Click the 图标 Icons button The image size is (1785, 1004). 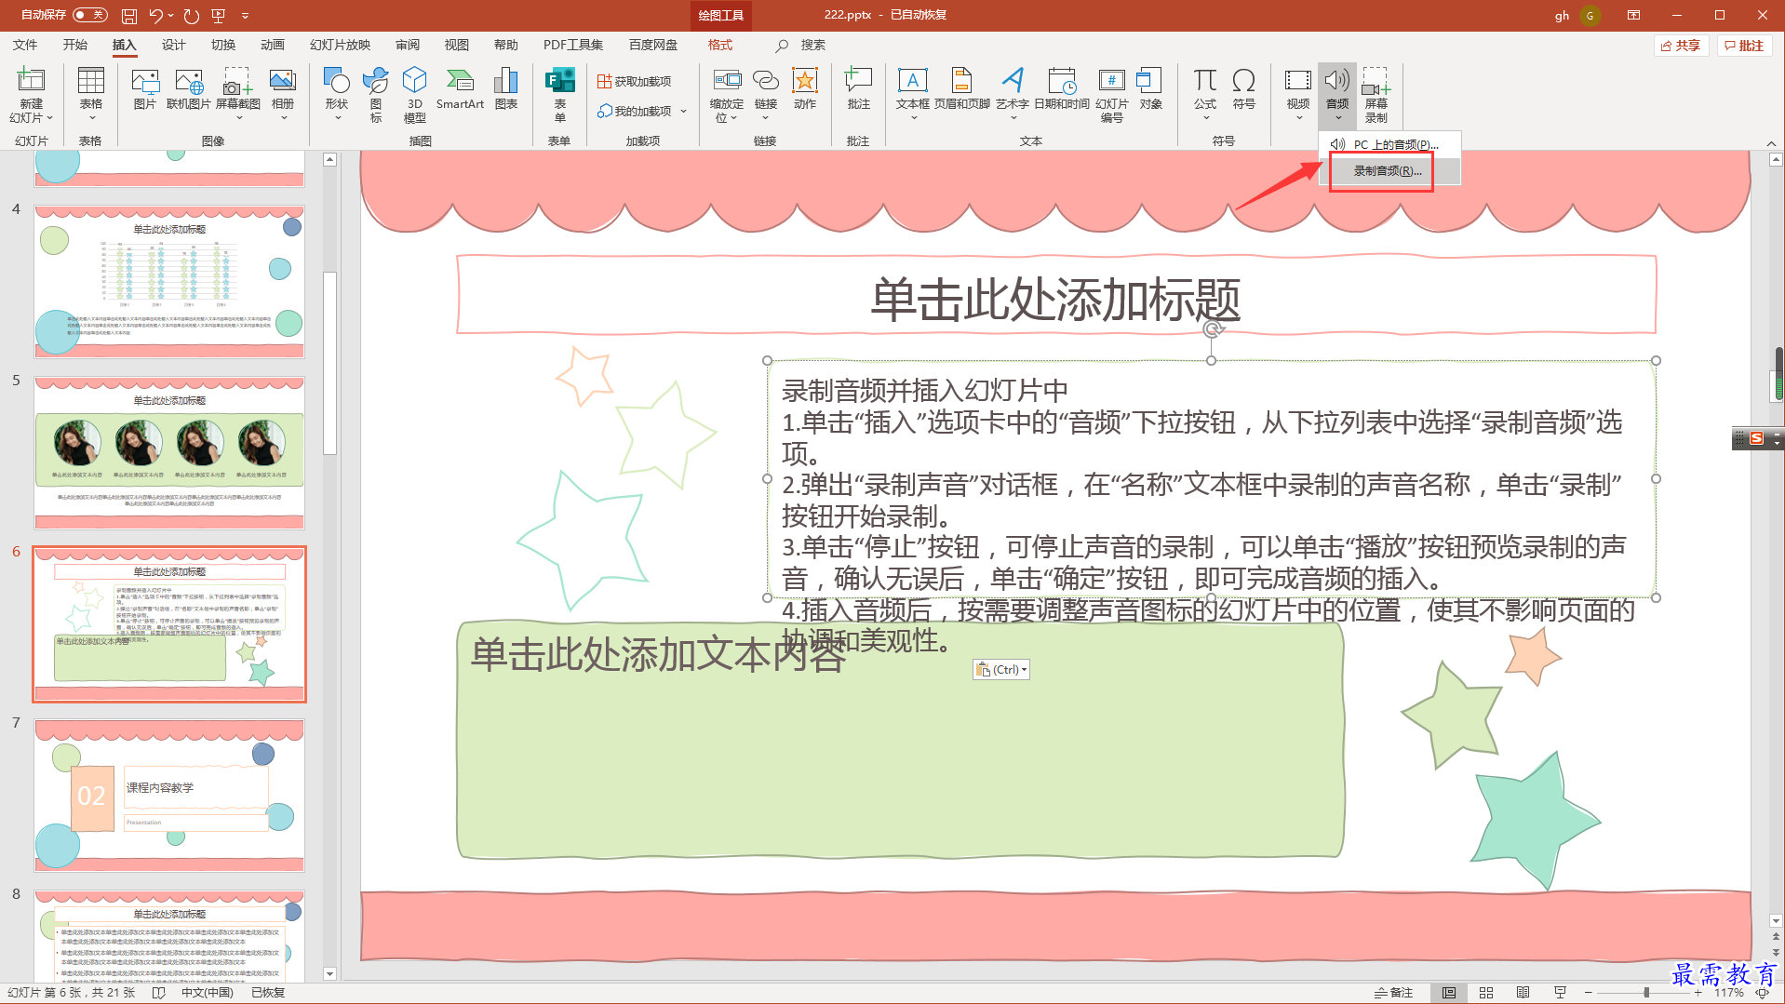(375, 94)
